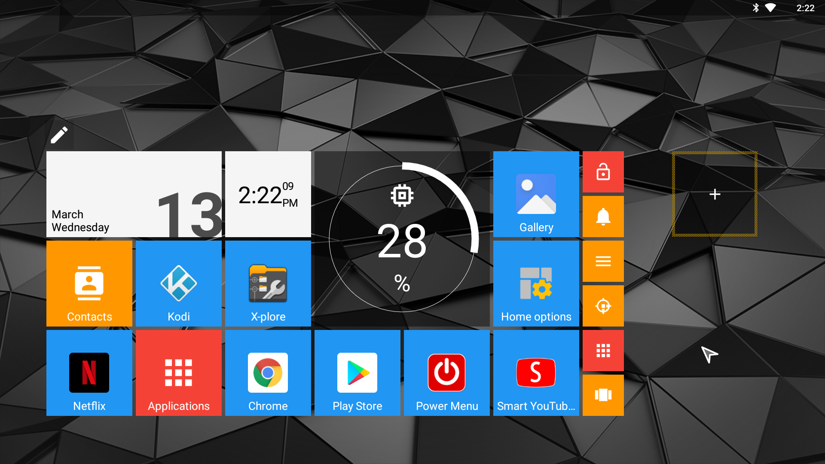825x464 pixels.
Task: Launch Chrome browser
Action: (x=268, y=373)
